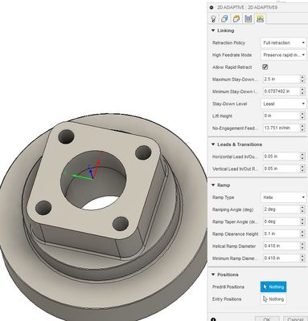Click the Predrill Positions Nothing selector
Screen dimensions: 308x321
273,286
